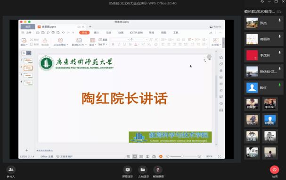
Task: Click the orange slideshow play button in status bar
Action: (161, 156)
